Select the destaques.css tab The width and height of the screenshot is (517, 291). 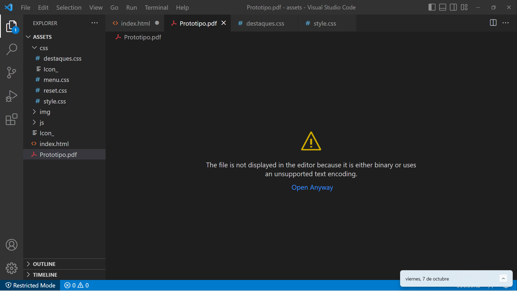[265, 23]
